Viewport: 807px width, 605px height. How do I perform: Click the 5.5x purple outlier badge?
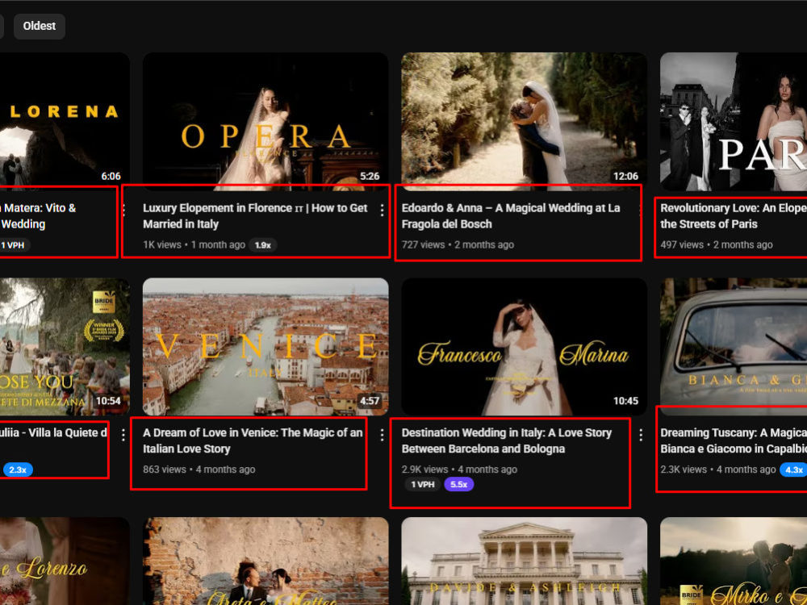(x=458, y=484)
